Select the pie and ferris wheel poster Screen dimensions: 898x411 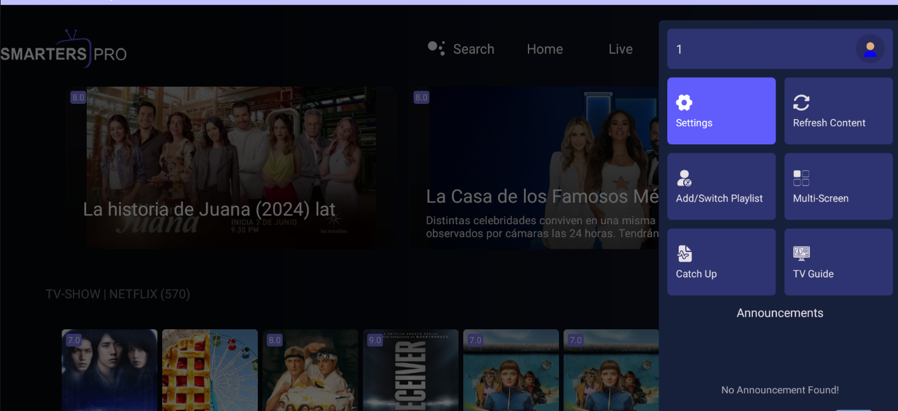(210, 370)
